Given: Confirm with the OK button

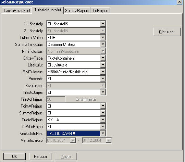Looking at the screenshot, I should coord(14,157).
